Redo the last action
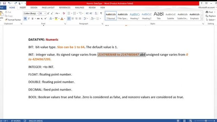This screenshot has width=217, height=122. [x=16, y=3]
